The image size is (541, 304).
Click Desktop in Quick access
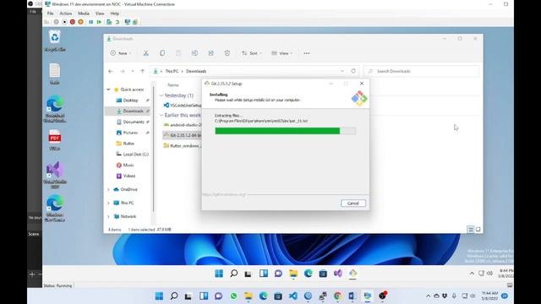point(130,100)
